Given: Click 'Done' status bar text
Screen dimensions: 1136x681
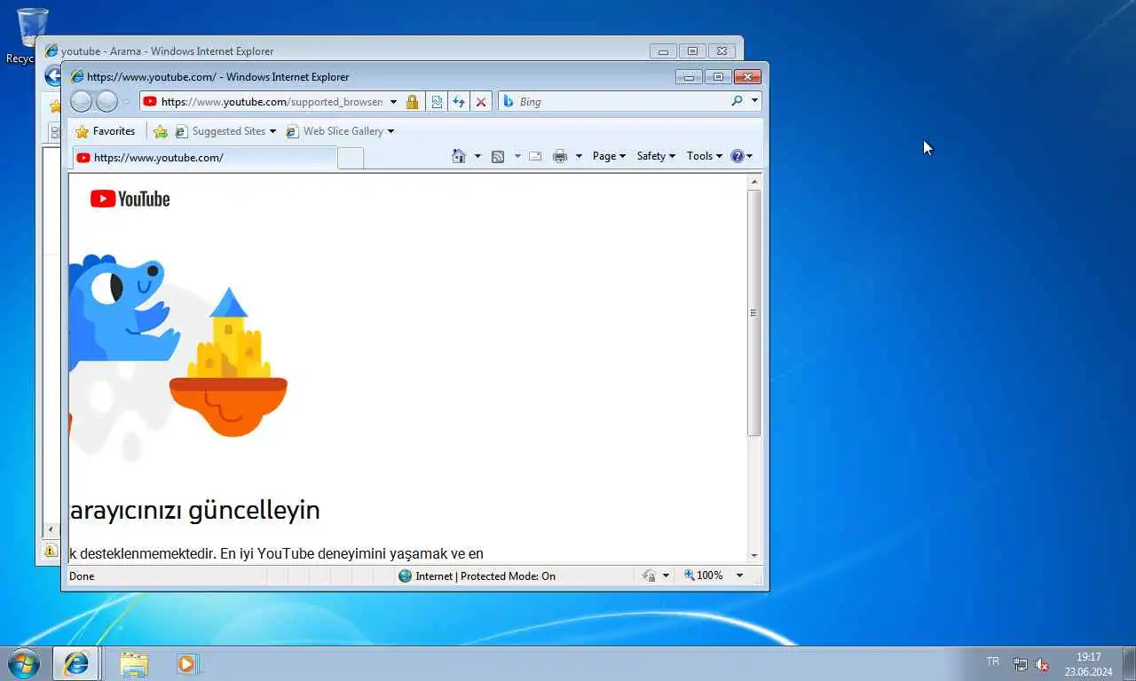Looking at the screenshot, I should coord(82,576).
